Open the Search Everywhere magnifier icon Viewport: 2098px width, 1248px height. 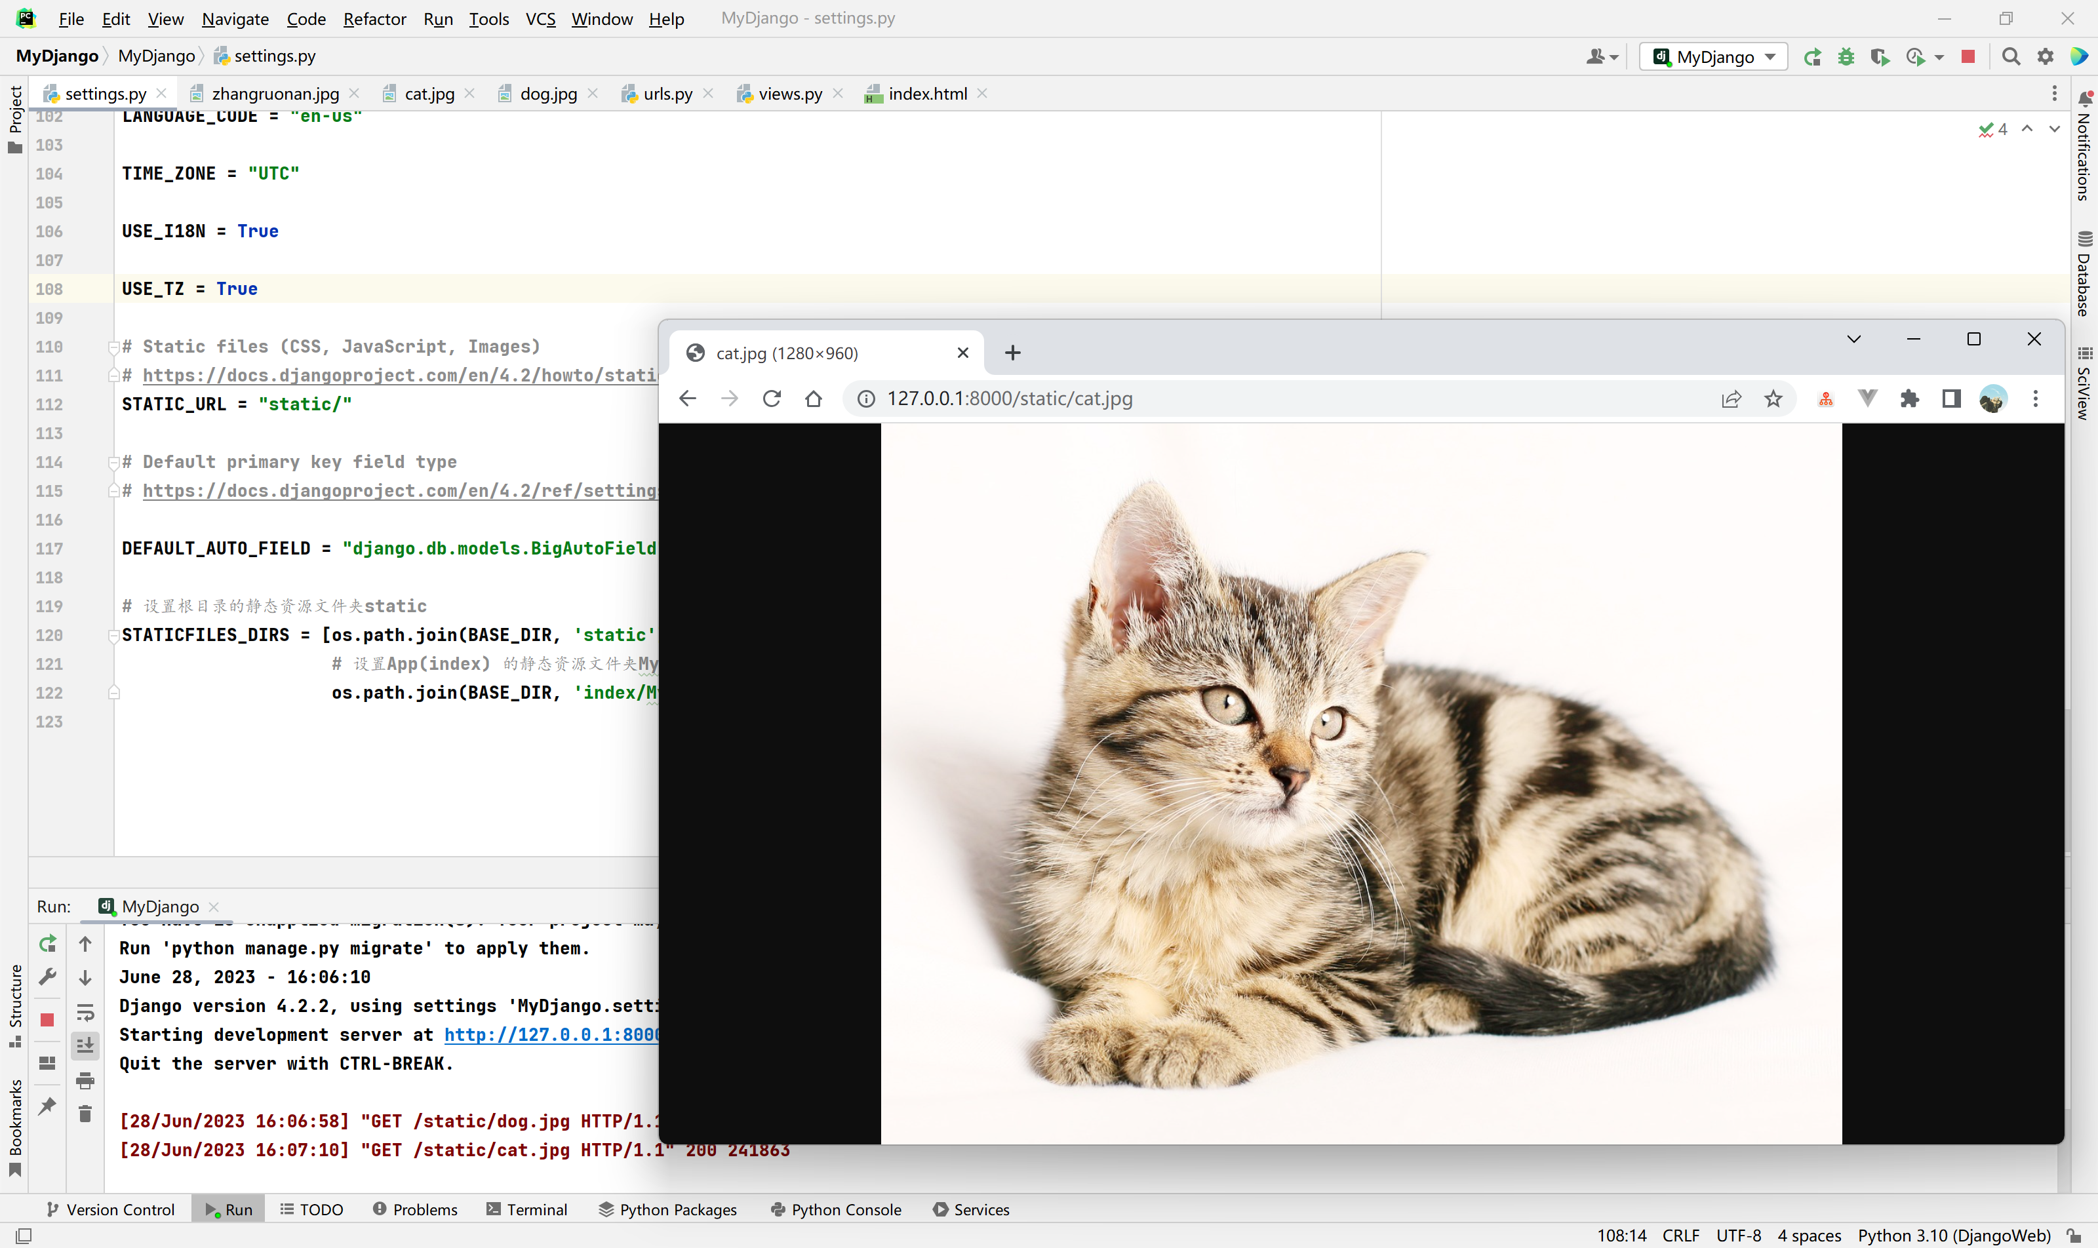2011,57
